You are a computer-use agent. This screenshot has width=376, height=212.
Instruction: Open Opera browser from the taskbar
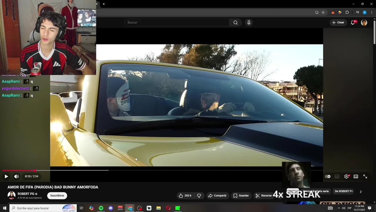(x=168, y=208)
